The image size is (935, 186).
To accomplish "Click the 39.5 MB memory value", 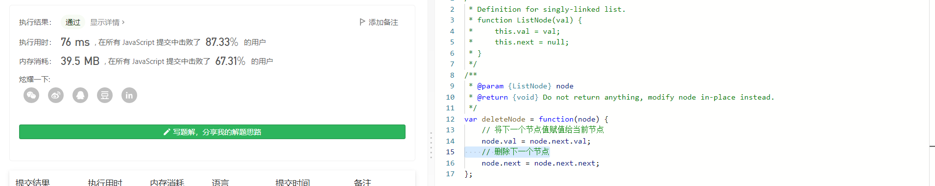I will [x=80, y=61].
